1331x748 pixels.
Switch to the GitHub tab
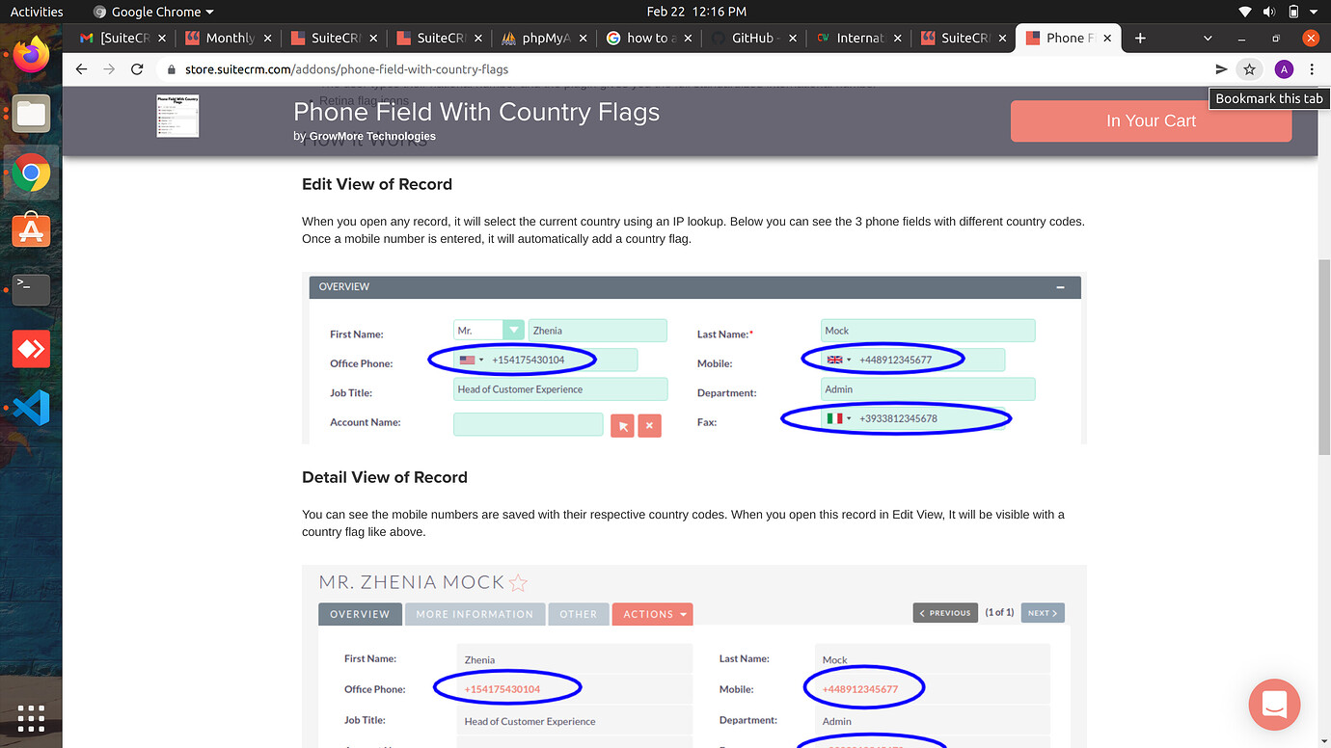pos(752,38)
